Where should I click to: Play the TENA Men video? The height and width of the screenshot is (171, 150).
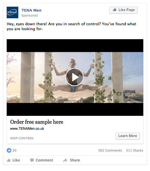coord(74,77)
